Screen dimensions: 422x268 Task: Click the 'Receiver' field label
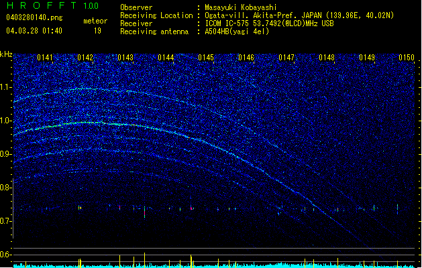[136, 23]
